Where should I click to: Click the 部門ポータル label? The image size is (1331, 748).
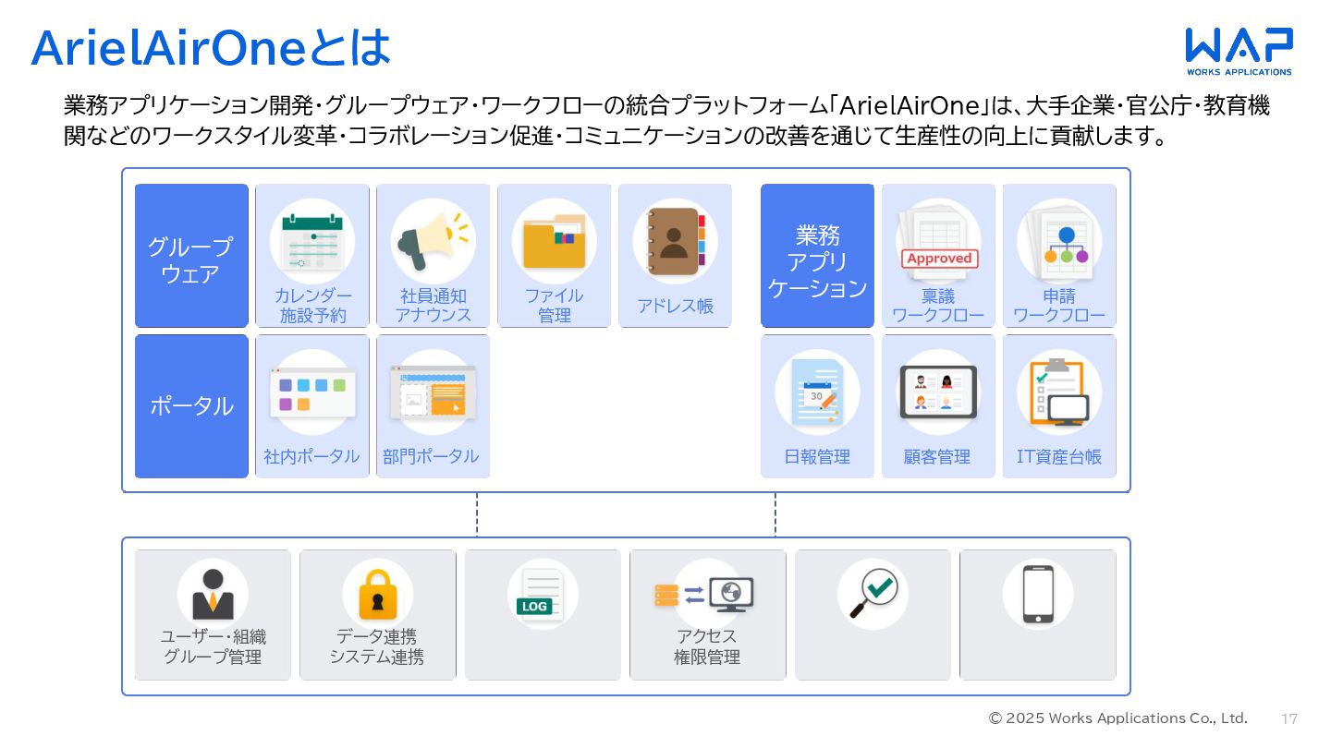pos(431,456)
